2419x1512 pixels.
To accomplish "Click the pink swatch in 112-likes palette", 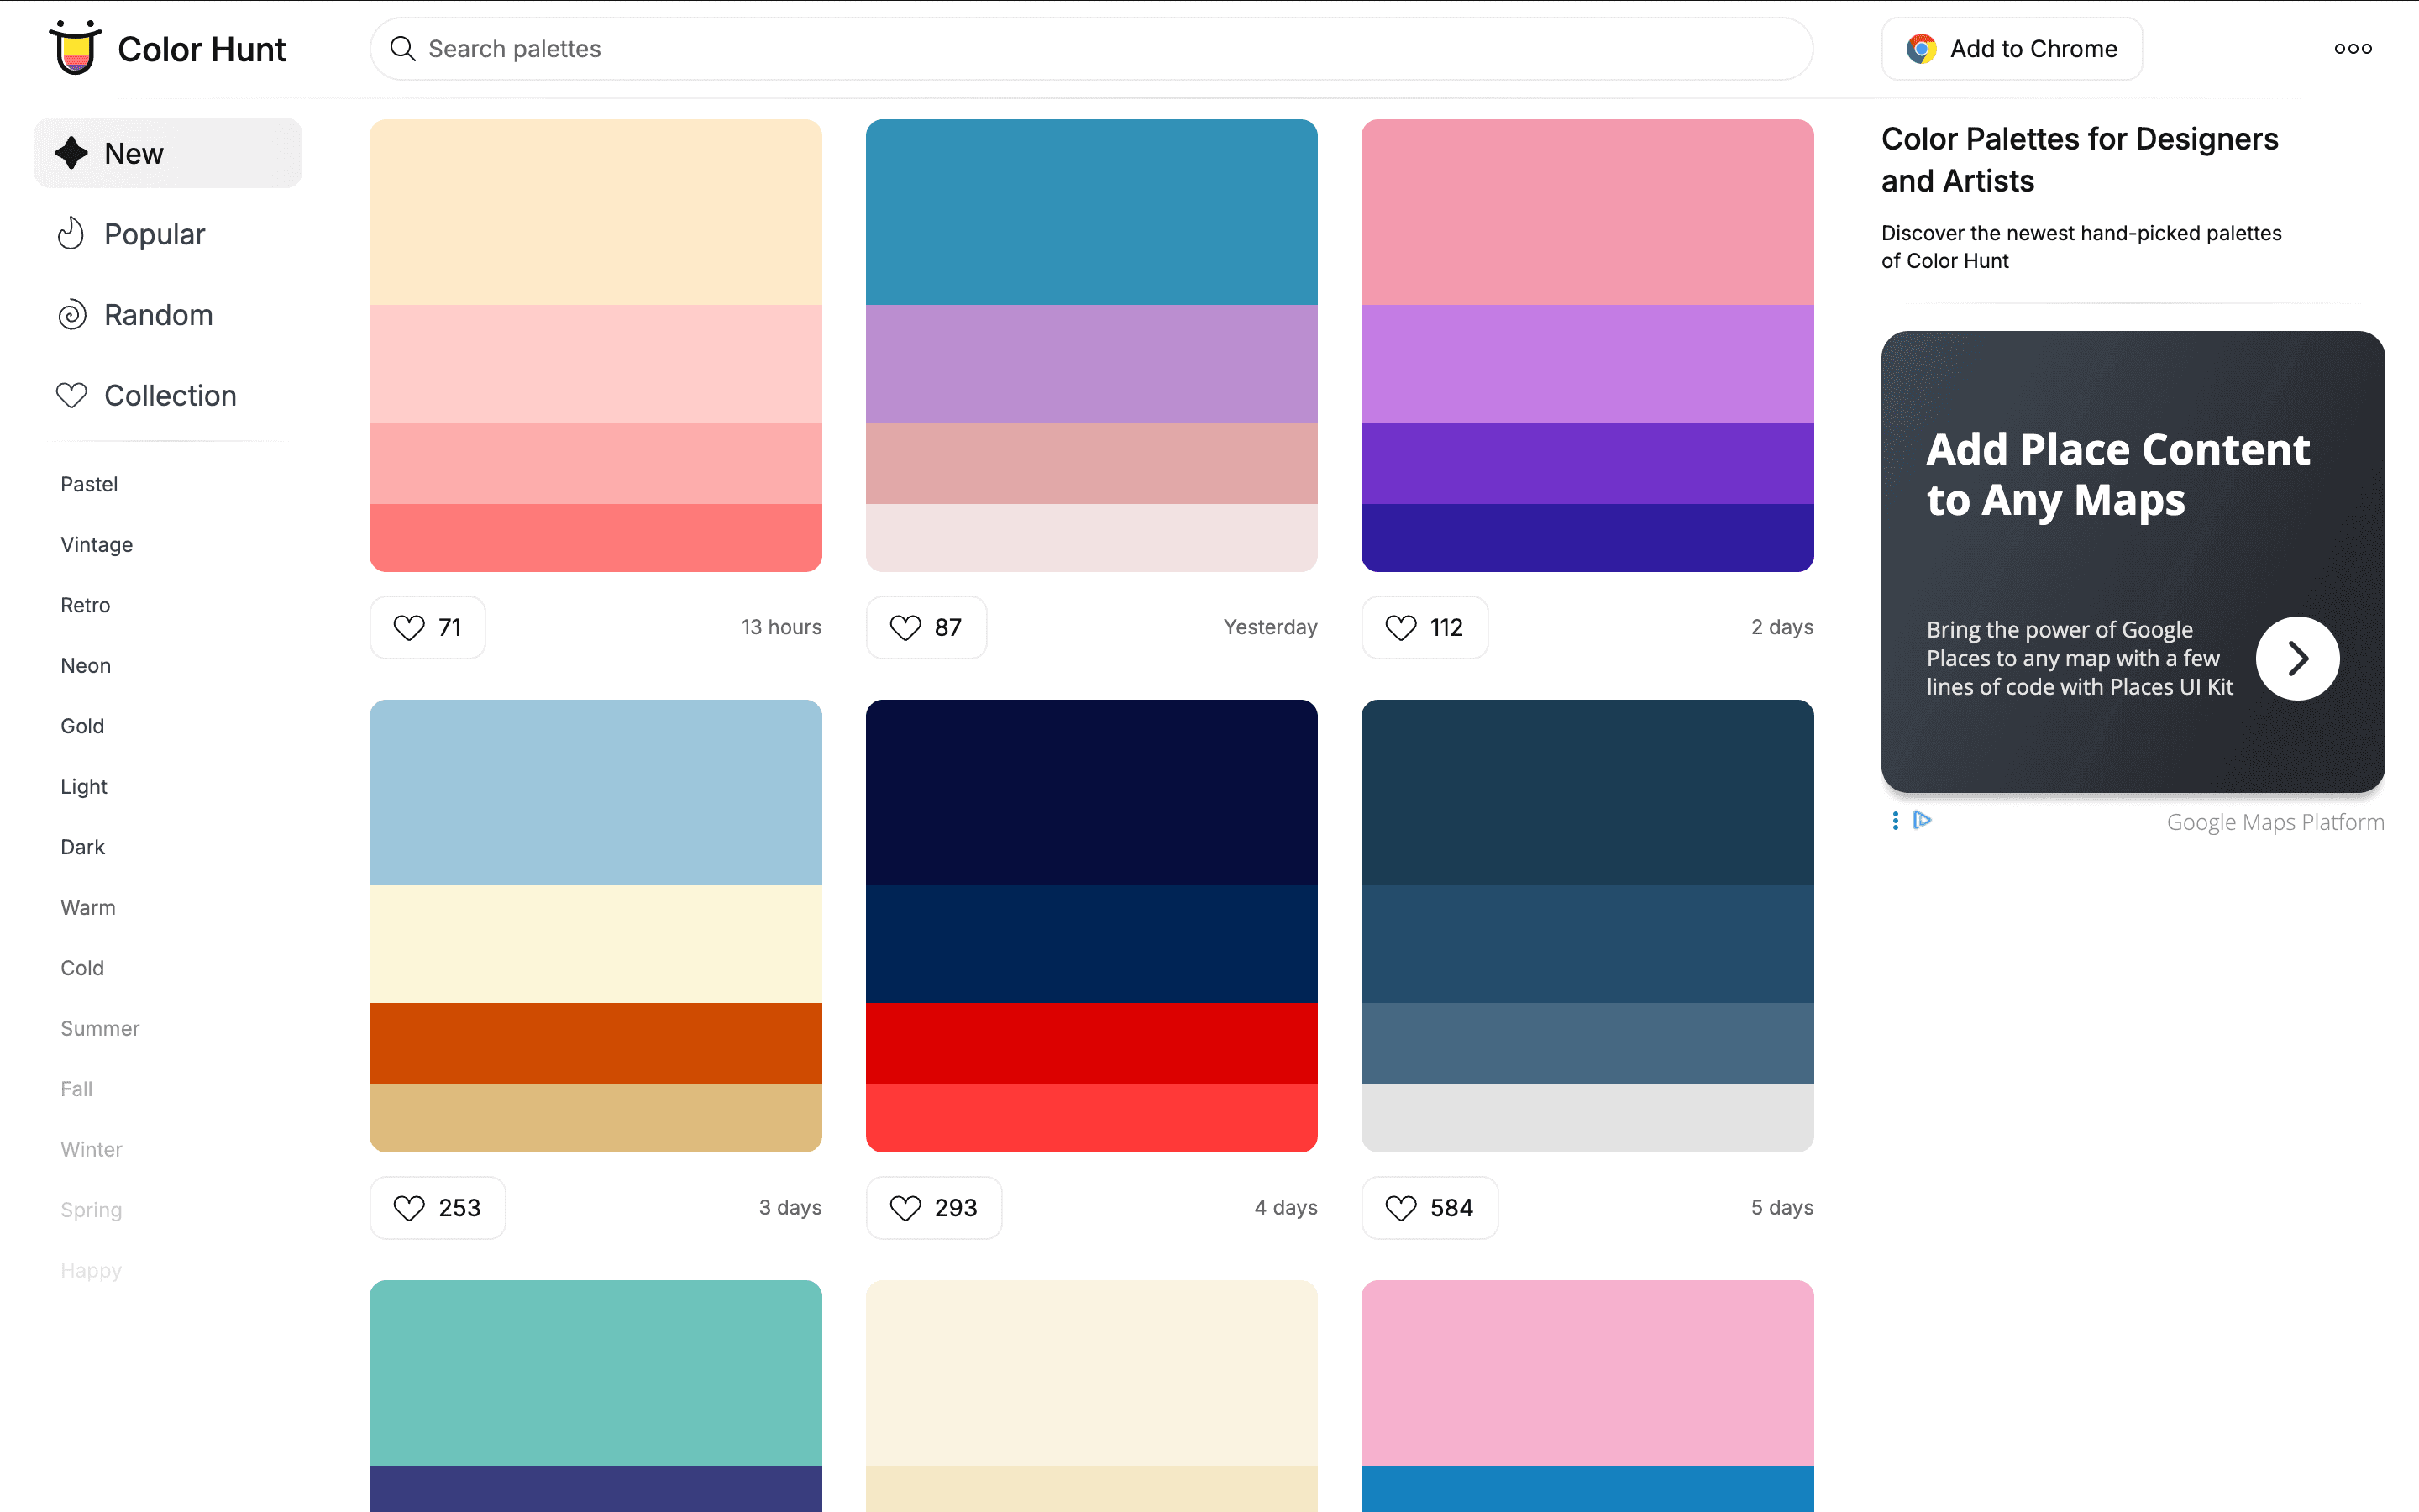I will click(x=1587, y=212).
